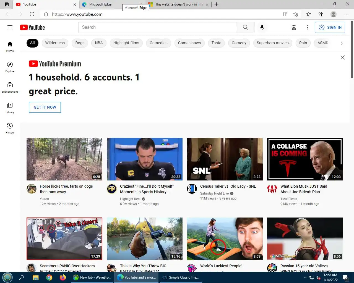Select the Rain chip
354x283 pixels.
pos(303,43)
